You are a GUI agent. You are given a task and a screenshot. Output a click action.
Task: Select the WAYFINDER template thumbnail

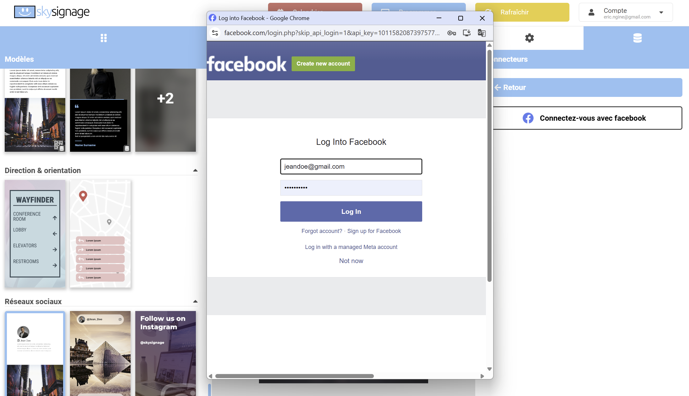[x=35, y=234]
